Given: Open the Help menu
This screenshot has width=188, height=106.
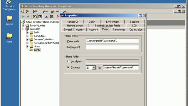Looking at the screenshot, I should 65,11.
